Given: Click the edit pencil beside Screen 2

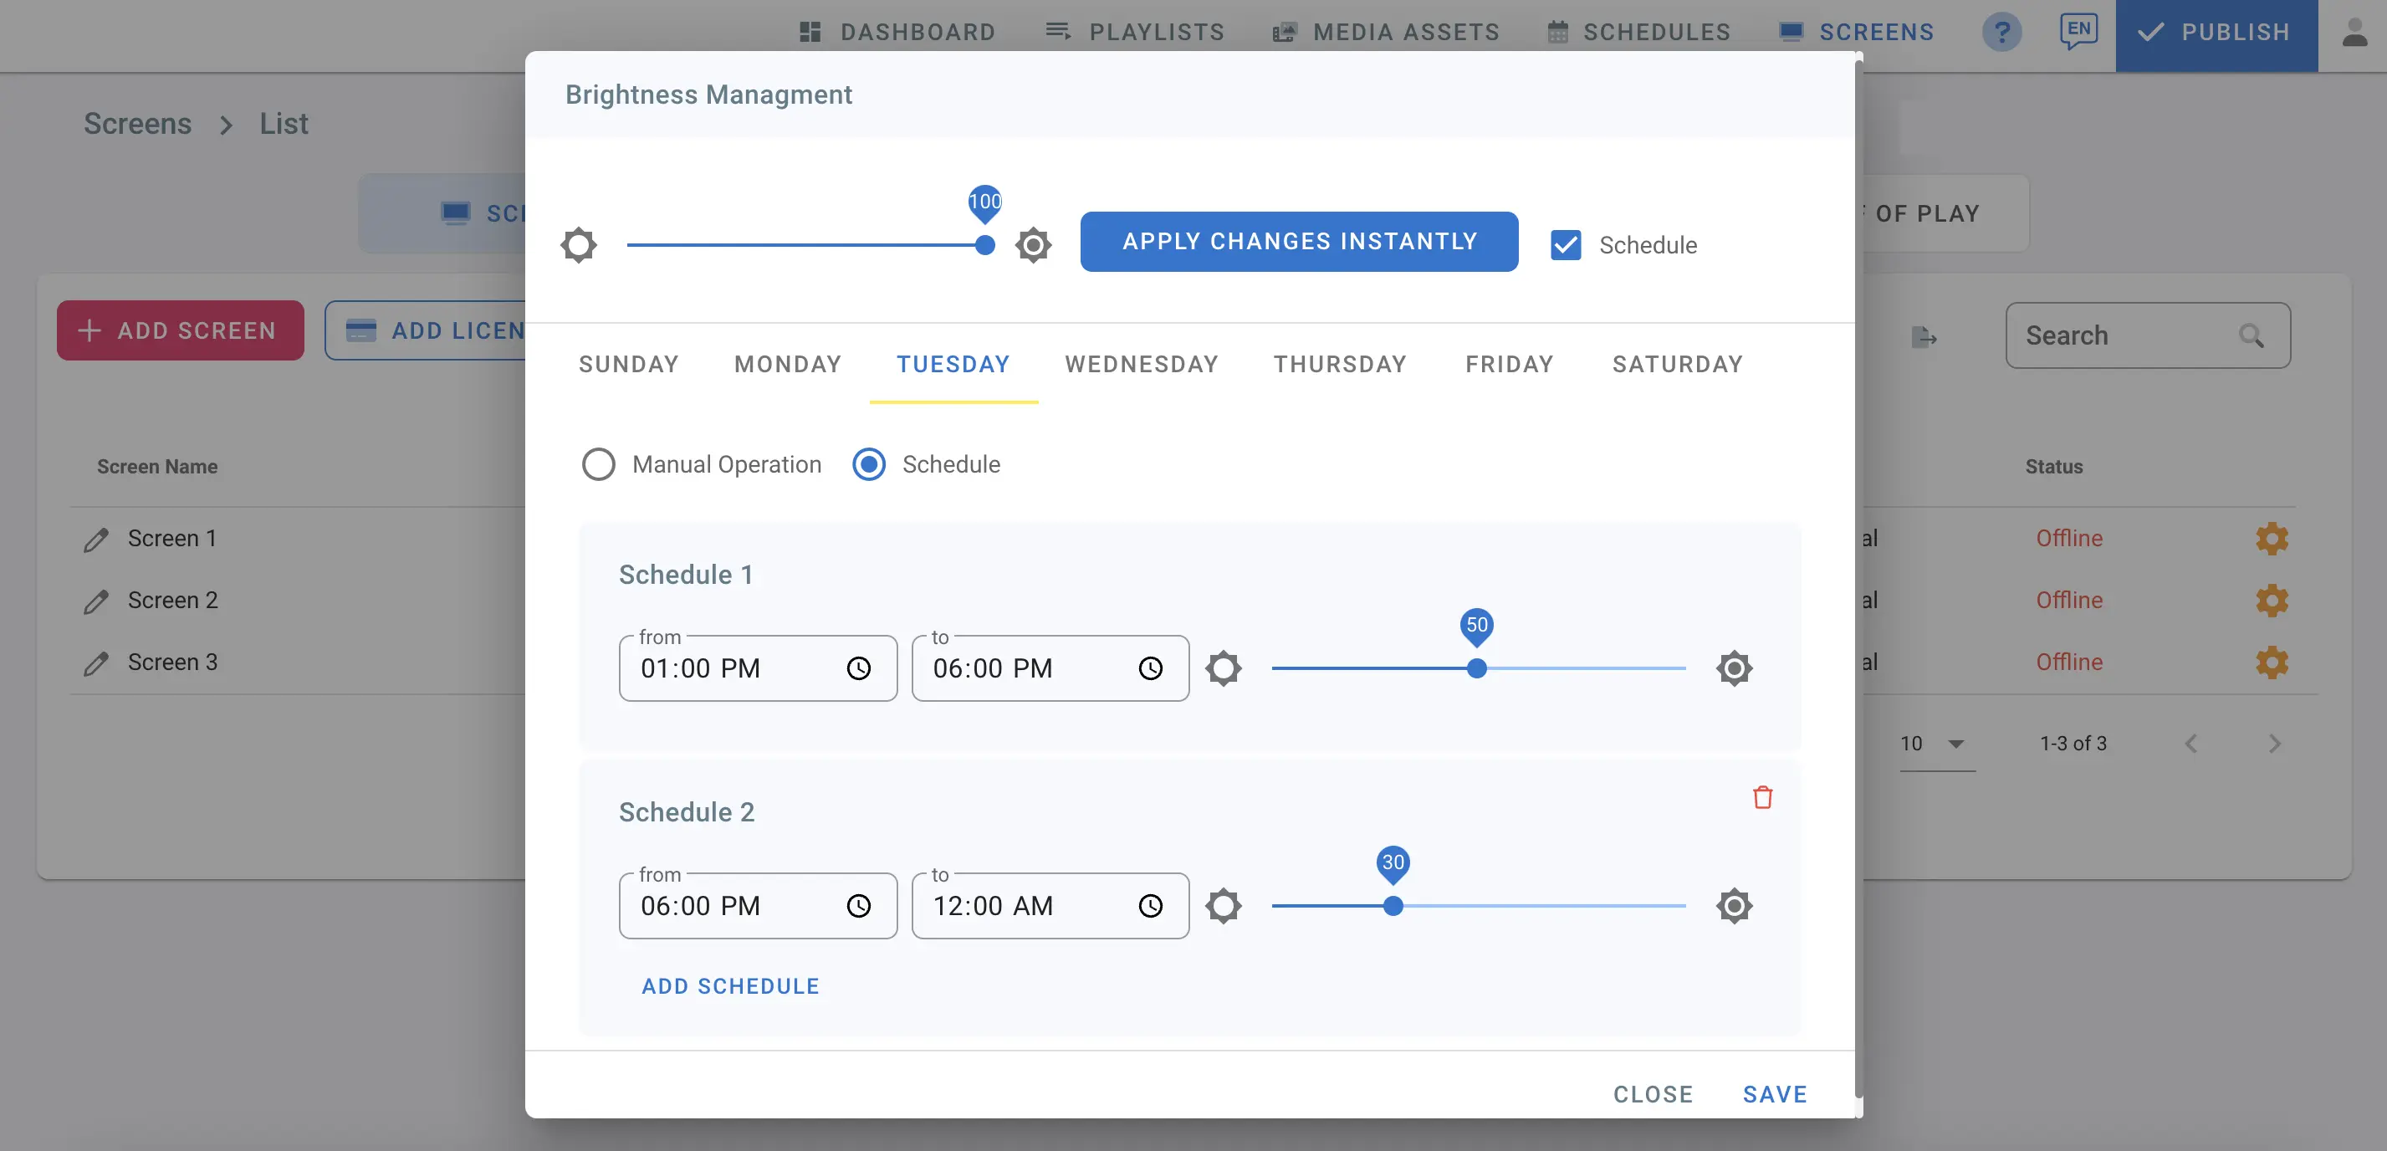Looking at the screenshot, I should click(96, 601).
